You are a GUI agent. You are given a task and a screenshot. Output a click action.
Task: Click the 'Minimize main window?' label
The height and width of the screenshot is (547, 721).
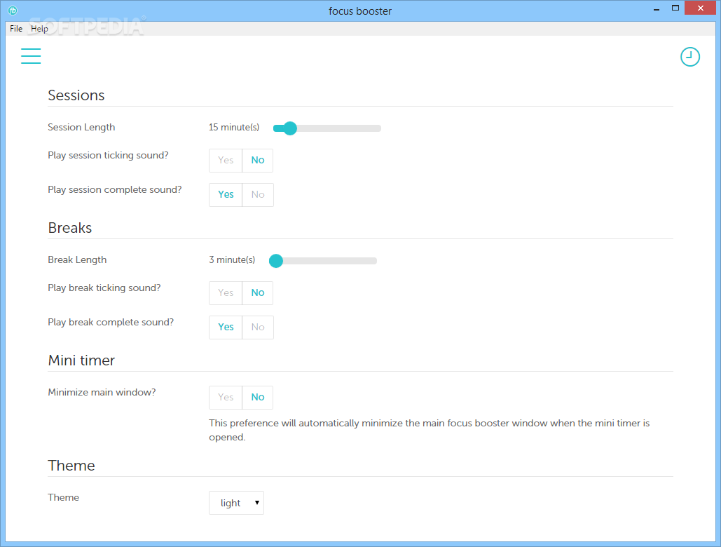click(x=102, y=393)
